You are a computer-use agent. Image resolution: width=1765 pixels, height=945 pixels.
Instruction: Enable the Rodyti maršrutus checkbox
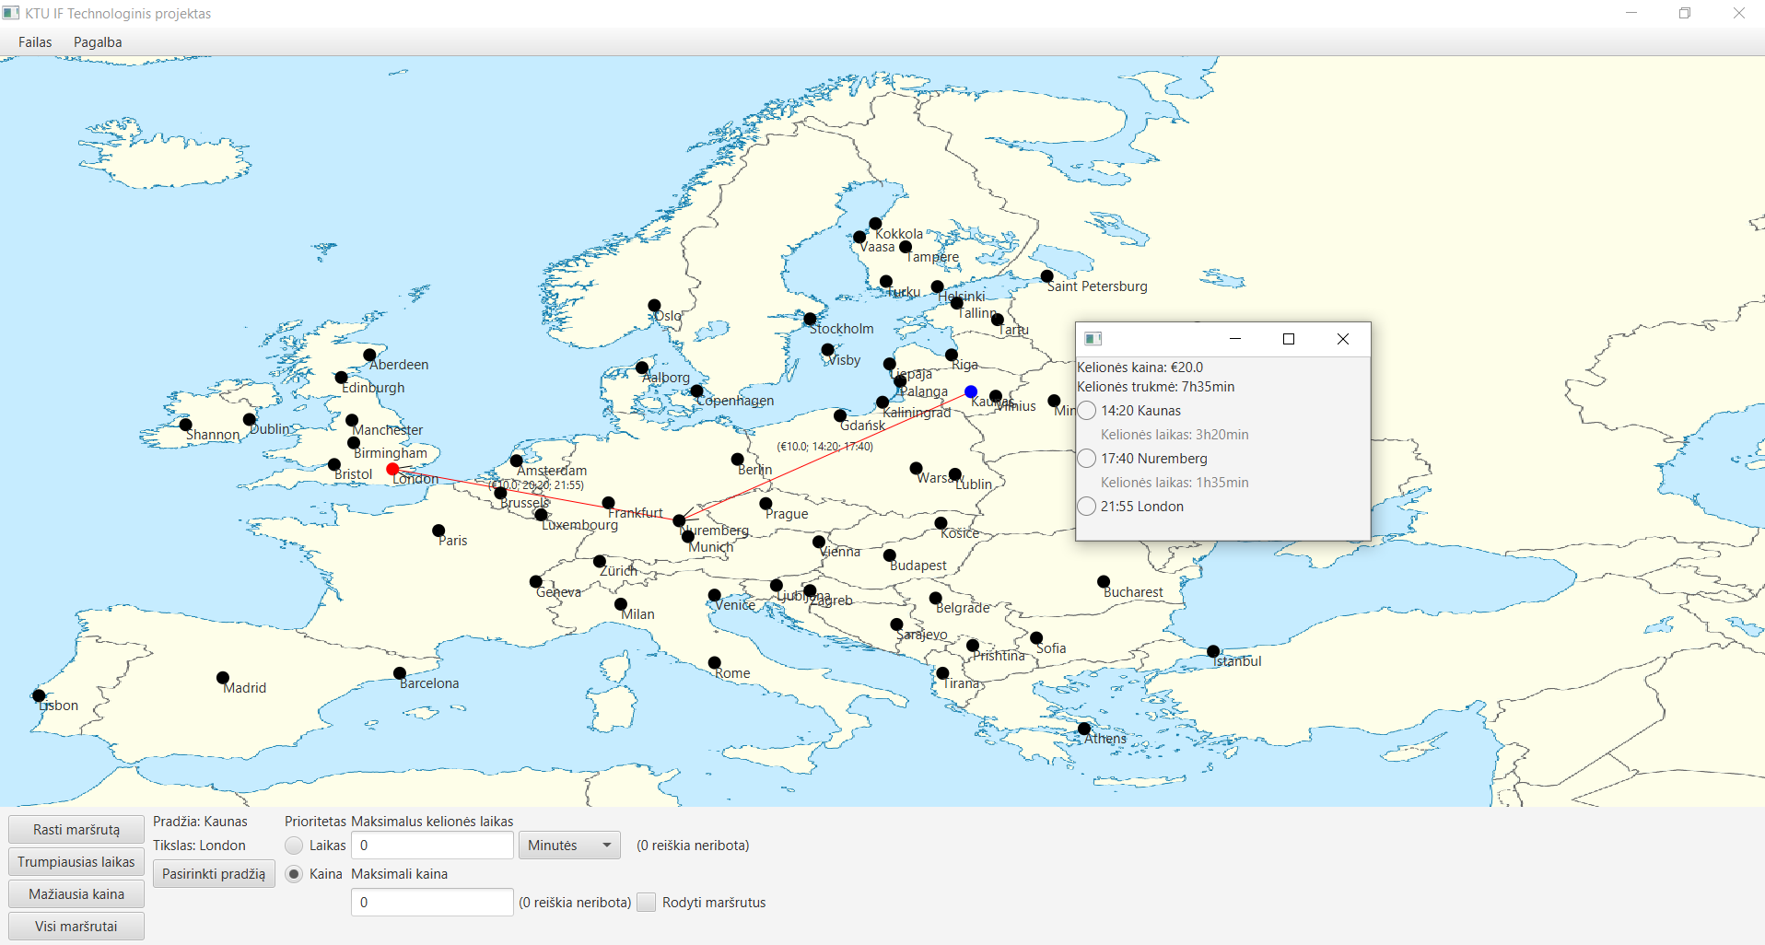coord(647,903)
